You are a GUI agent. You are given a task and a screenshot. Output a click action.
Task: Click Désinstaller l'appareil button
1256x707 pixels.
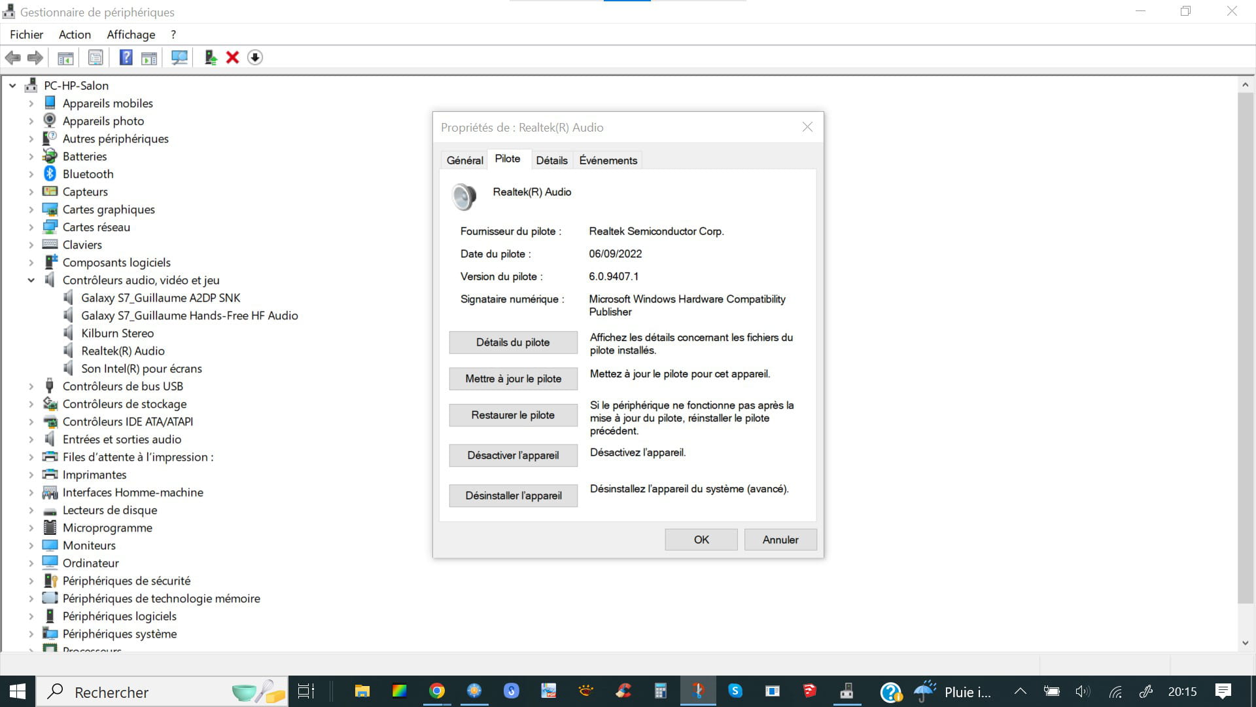(x=513, y=496)
